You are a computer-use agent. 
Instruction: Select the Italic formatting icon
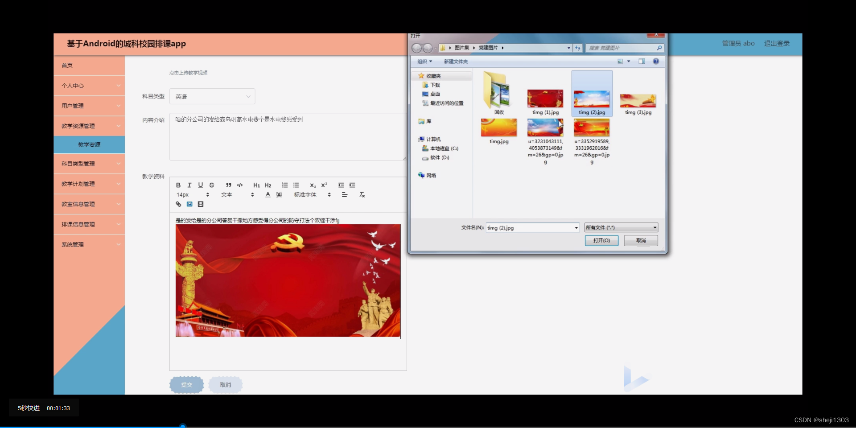tap(189, 185)
